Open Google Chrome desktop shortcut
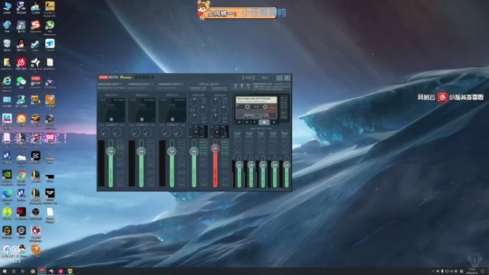This screenshot has width=489, height=275. pyautogui.click(x=21, y=178)
